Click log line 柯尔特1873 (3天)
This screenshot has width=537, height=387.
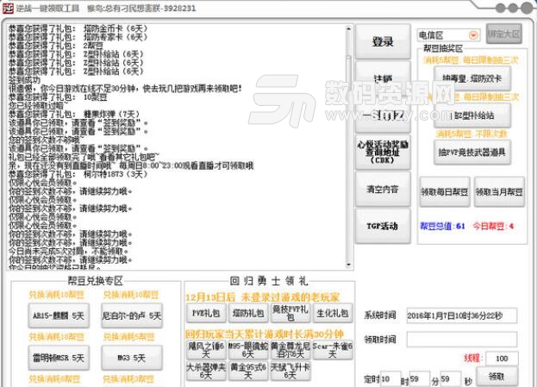pos(78,174)
